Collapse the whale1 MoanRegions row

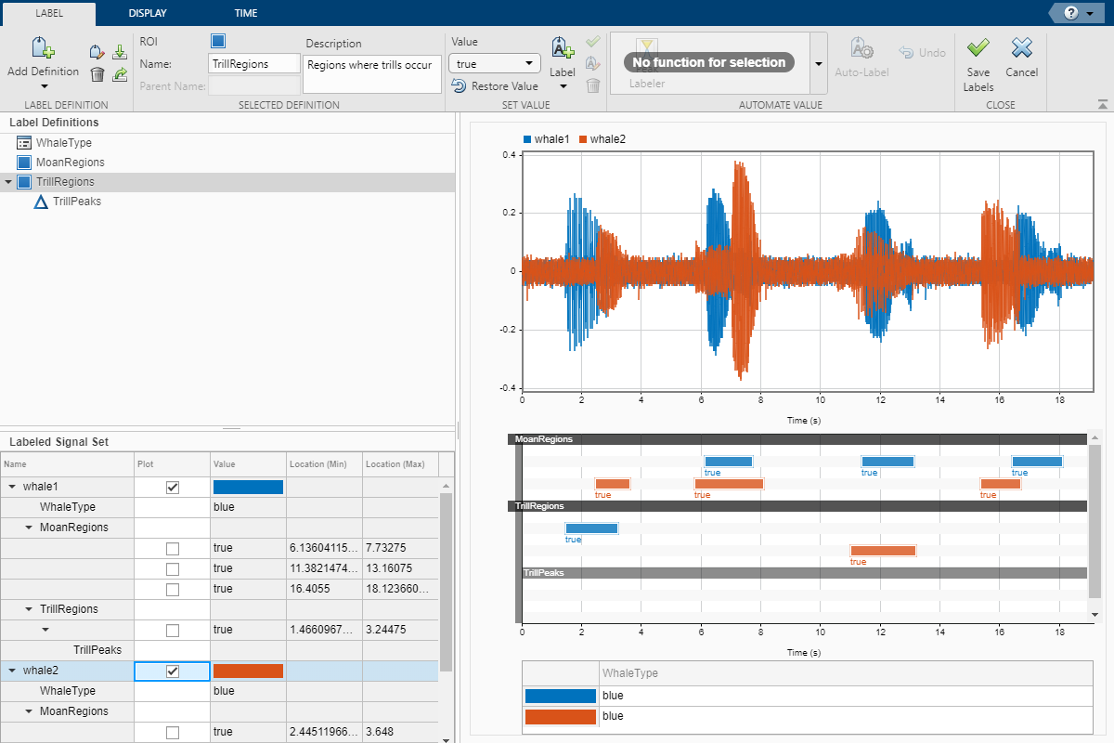pyautogui.click(x=30, y=528)
